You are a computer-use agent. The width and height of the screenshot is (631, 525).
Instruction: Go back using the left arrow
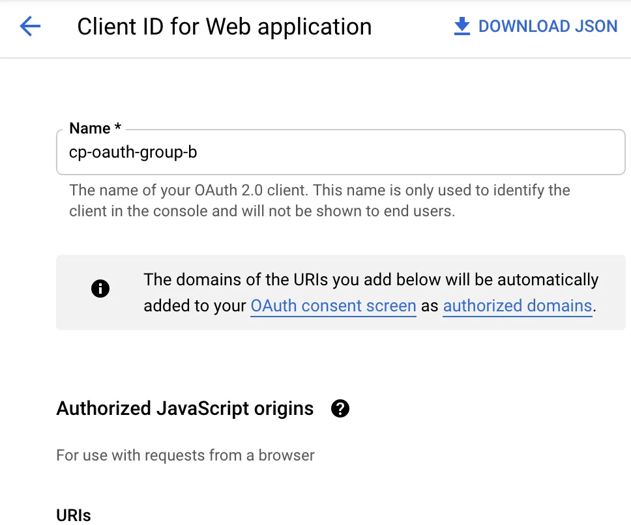click(30, 27)
